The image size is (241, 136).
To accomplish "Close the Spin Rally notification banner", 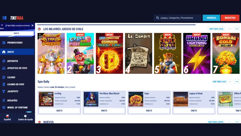I will point(32,26).
